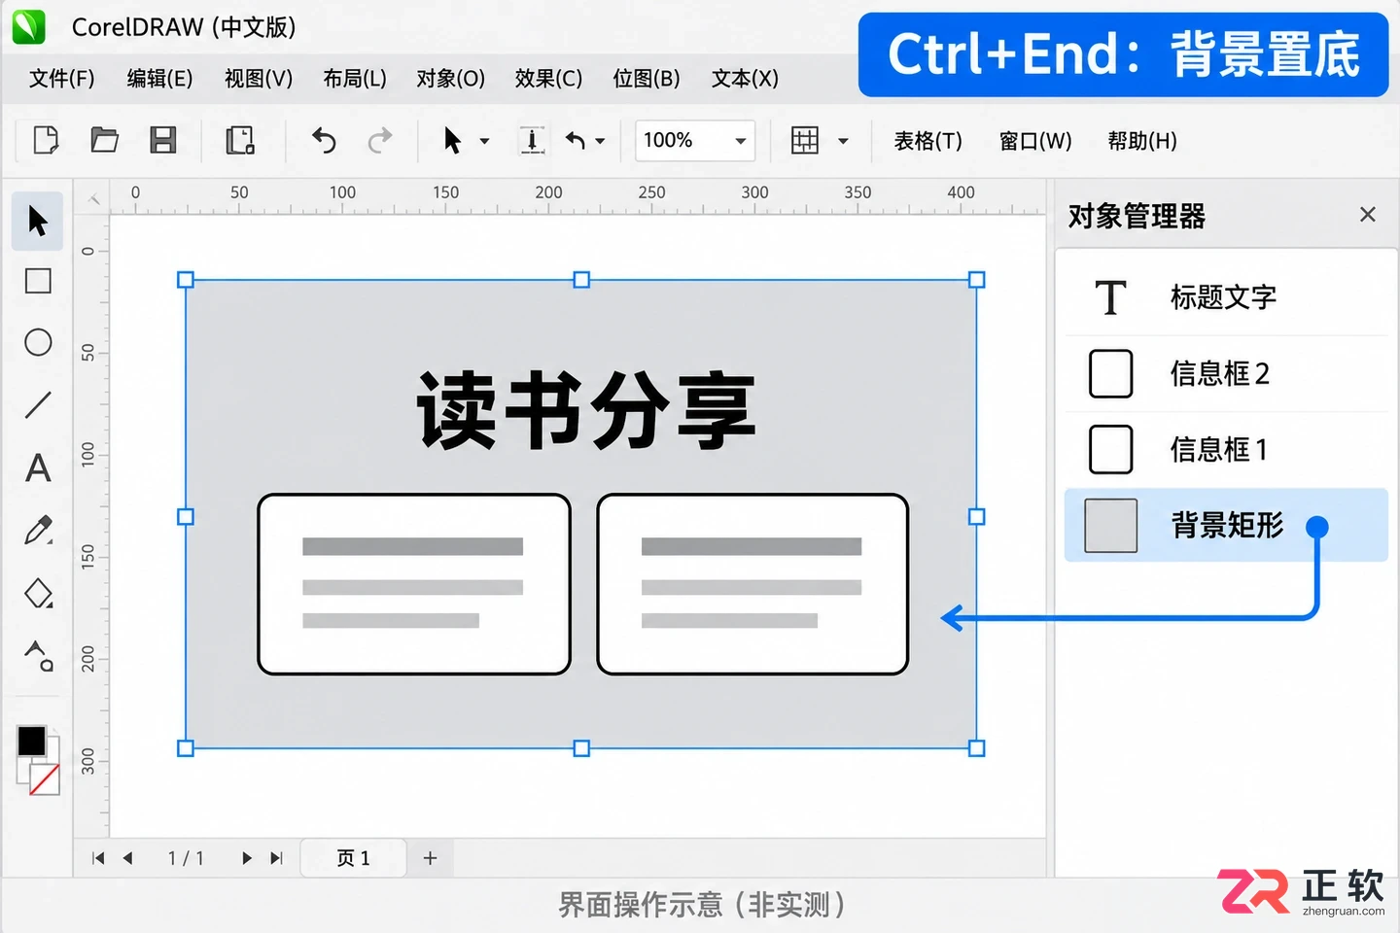Open the 文件(F) menu
1400x933 pixels.
coord(62,79)
